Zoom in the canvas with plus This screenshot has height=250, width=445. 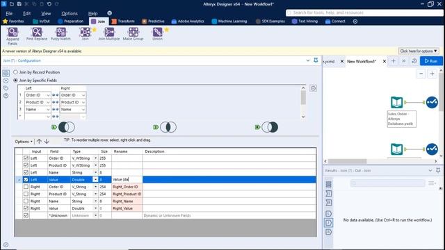click(x=432, y=74)
